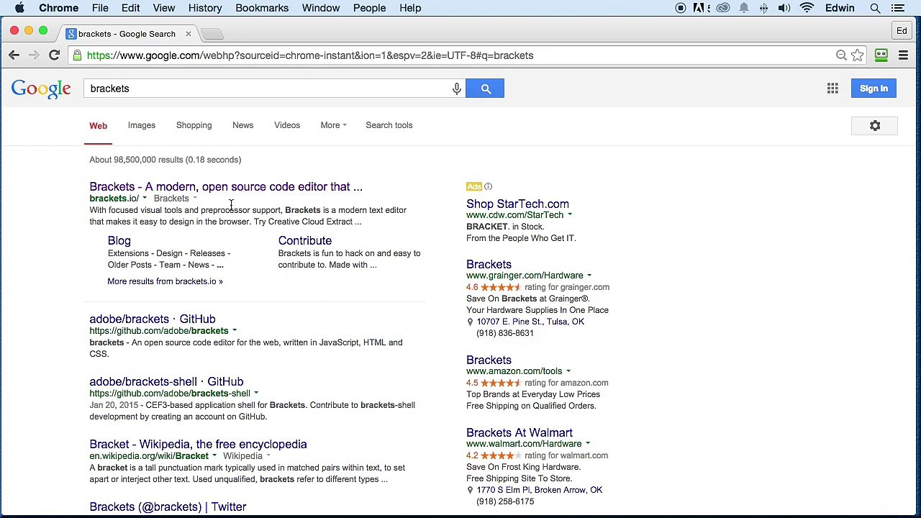This screenshot has width=921, height=518.
Task: Click the Ads info icon
Action: point(488,187)
